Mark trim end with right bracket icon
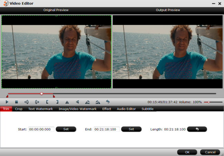Viewport: 224px width, 156px height. point(57,102)
